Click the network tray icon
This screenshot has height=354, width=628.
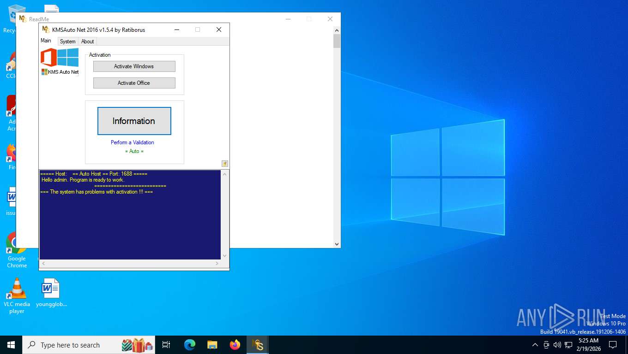(568, 345)
